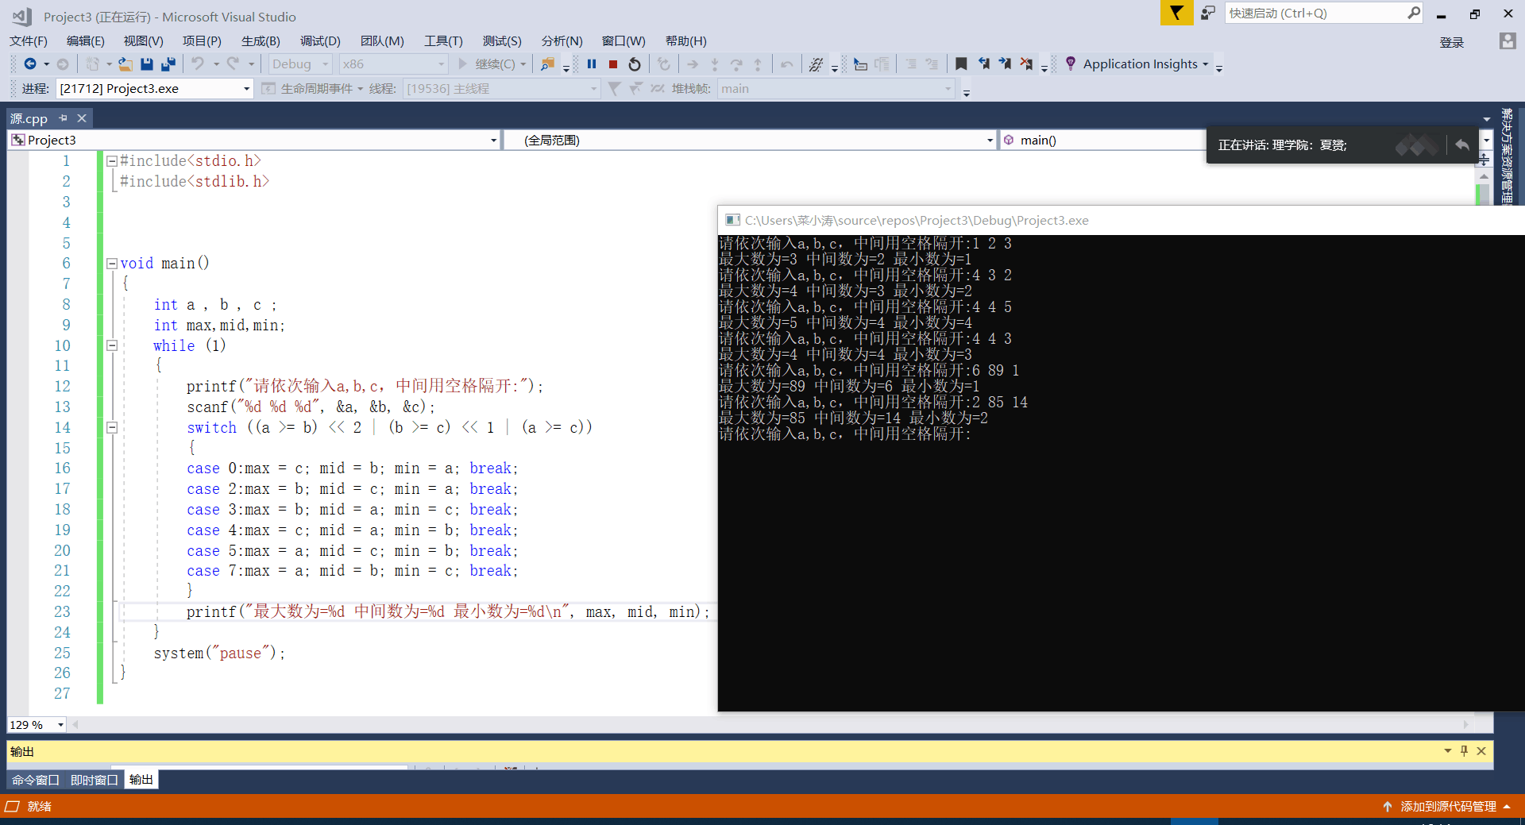
Task: Click line number 23 in the editor margin
Action: [62, 612]
